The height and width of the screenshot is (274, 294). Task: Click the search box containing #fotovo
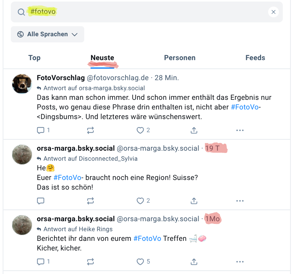(x=147, y=12)
